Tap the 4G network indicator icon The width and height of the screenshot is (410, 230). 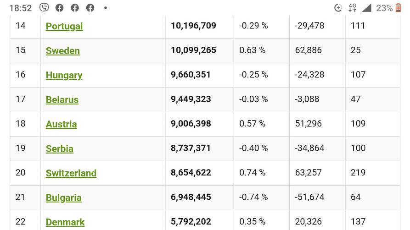[x=352, y=8]
